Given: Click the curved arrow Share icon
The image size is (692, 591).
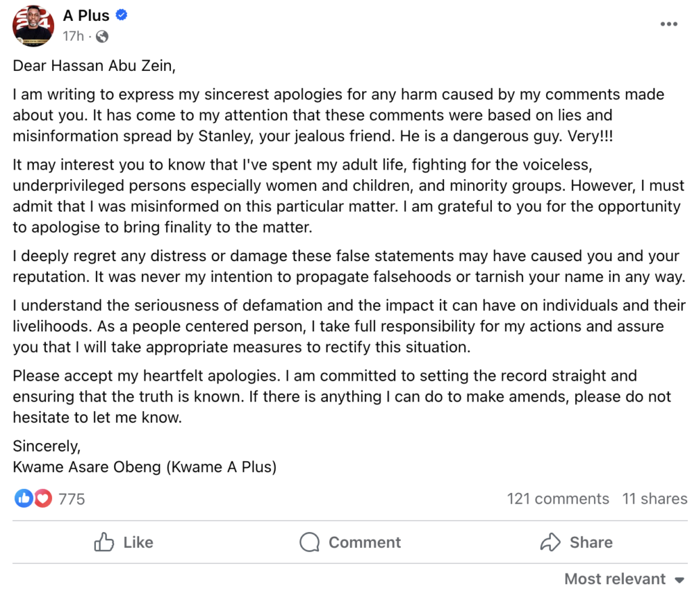Looking at the screenshot, I should coord(551,542).
